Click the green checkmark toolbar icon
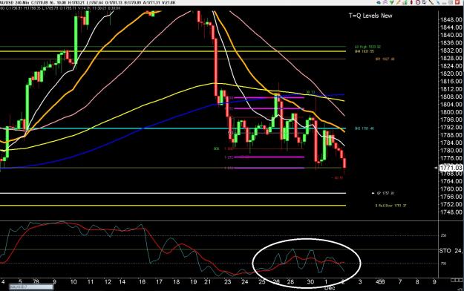This screenshot has height=291, width=464. pyautogui.click(x=392, y=2)
